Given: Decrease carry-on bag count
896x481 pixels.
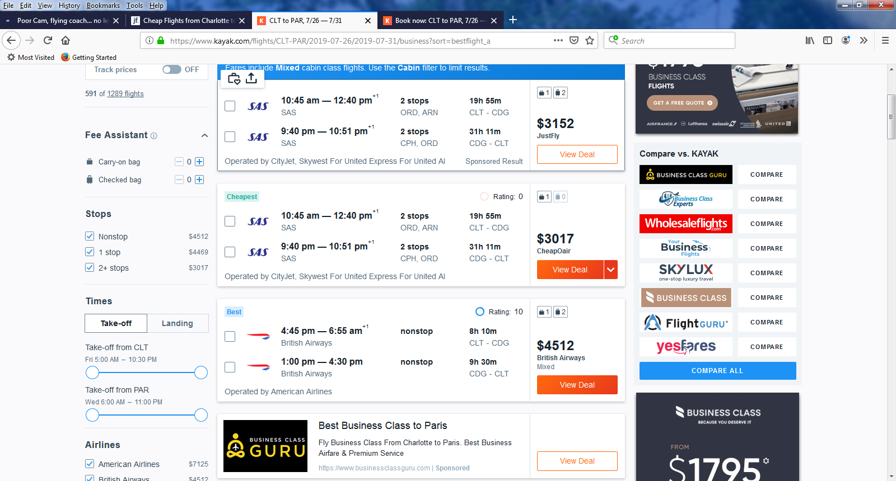Looking at the screenshot, I should tap(179, 162).
